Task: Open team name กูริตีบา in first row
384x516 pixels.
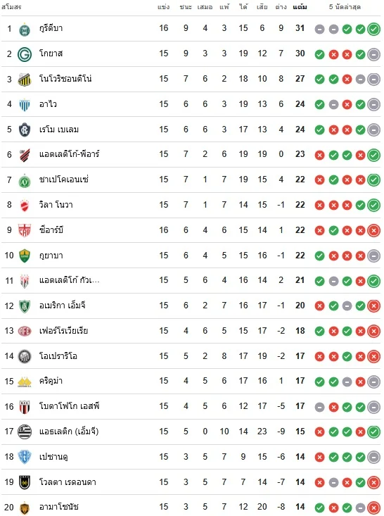Action: (x=51, y=28)
